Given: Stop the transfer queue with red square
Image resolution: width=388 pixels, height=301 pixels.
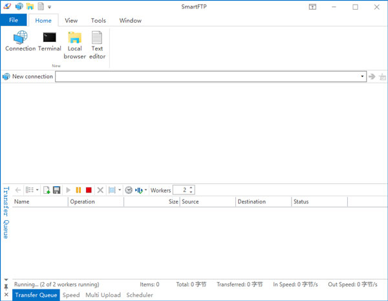Looking at the screenshot, I should [89, 190].
